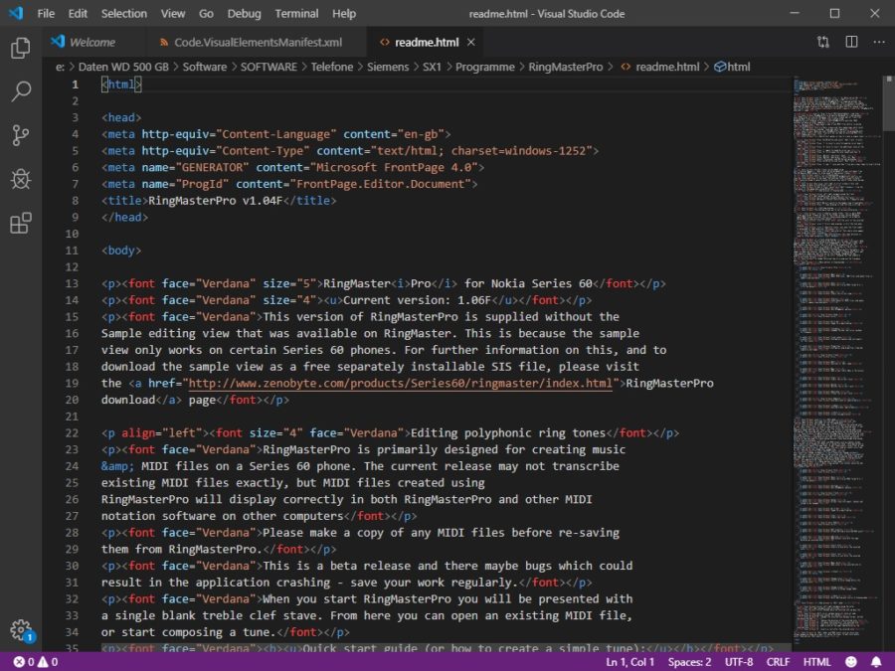Select the UTF-8 encoding status item
895x671 pixels.
pyautogui.click(x=738, y=661)
